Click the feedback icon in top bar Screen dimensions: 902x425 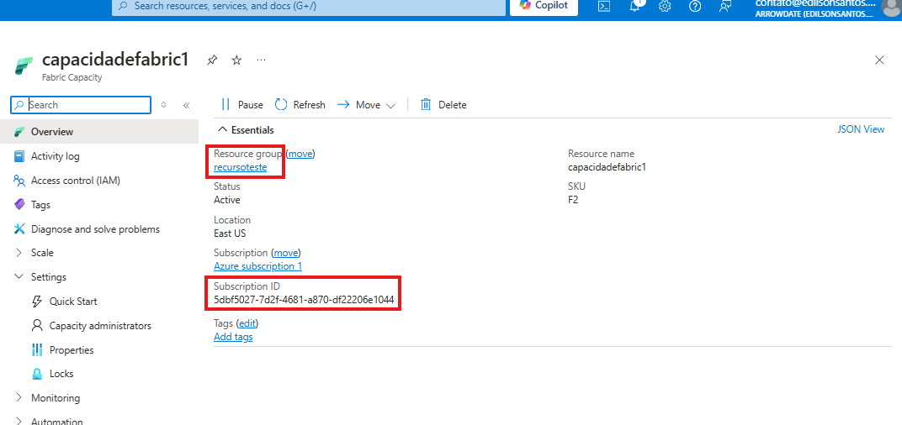(x=725, y=6)
